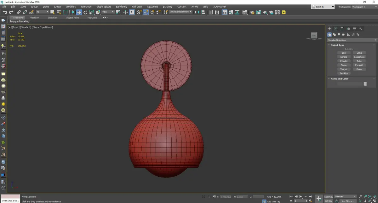Toggle Percent Snap in the toolbar
The width and height of the screenshot is (378, 203).
[152, 12]
